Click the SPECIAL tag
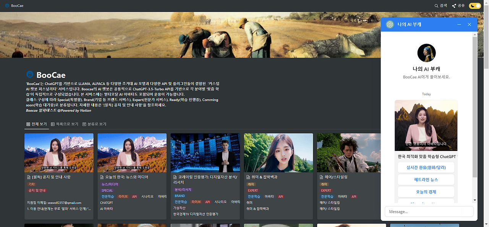This screenshot has width=489, height=227. click(x=107, y=190)
